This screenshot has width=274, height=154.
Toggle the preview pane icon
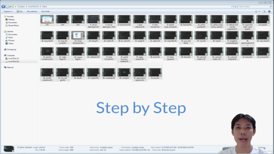pyautogui.click(x=264, y=12)
